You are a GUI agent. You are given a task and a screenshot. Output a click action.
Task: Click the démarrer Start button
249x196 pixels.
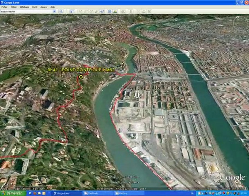tap(13, 193)
